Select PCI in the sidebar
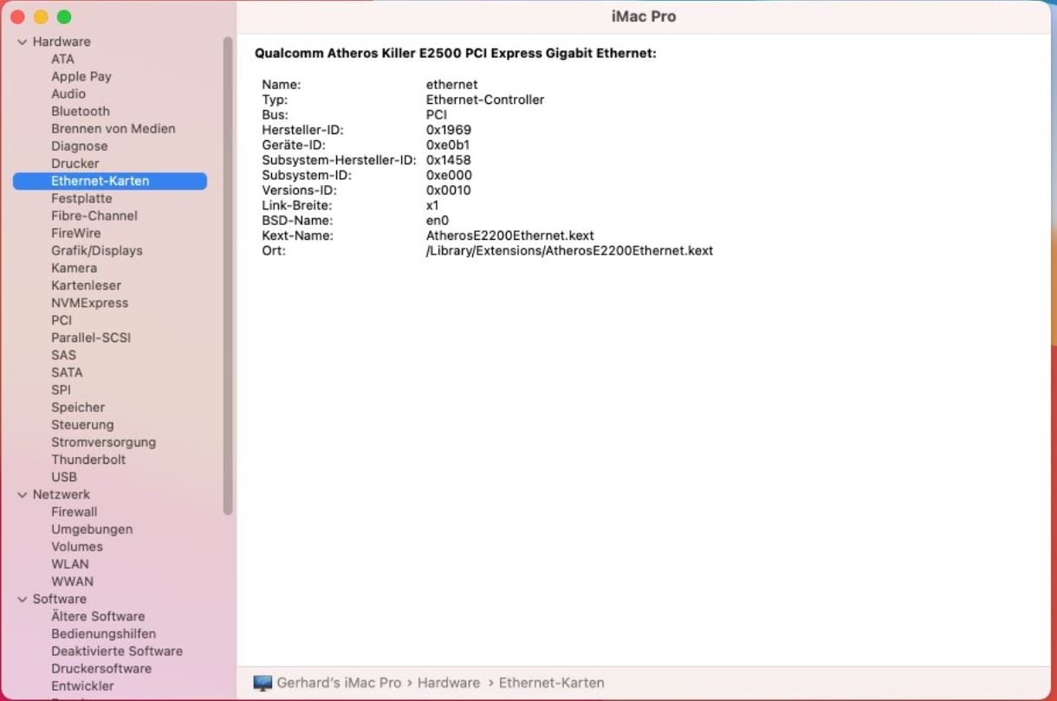This screenshot has height=701, width=1057. click(x=62, y=320)
